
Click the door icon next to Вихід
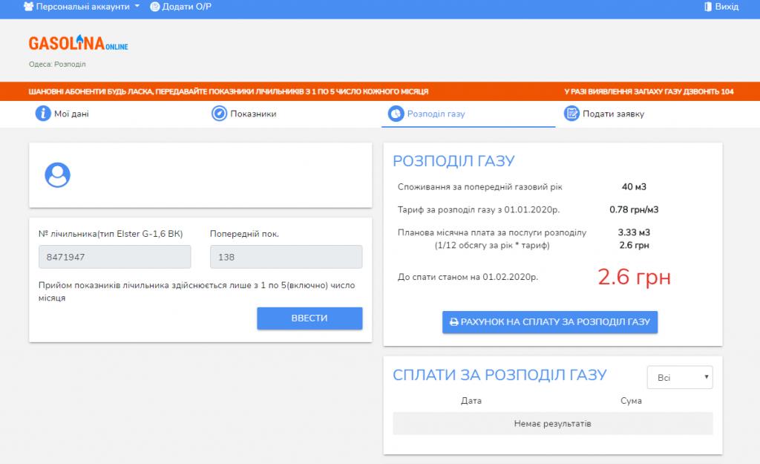tap(707, 7)
